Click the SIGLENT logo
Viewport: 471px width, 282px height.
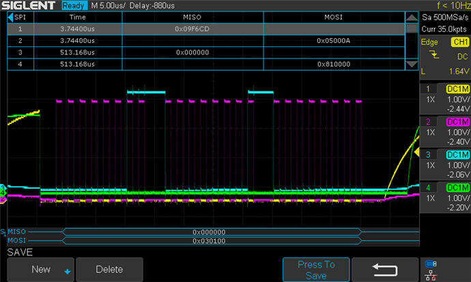[29, 5]
